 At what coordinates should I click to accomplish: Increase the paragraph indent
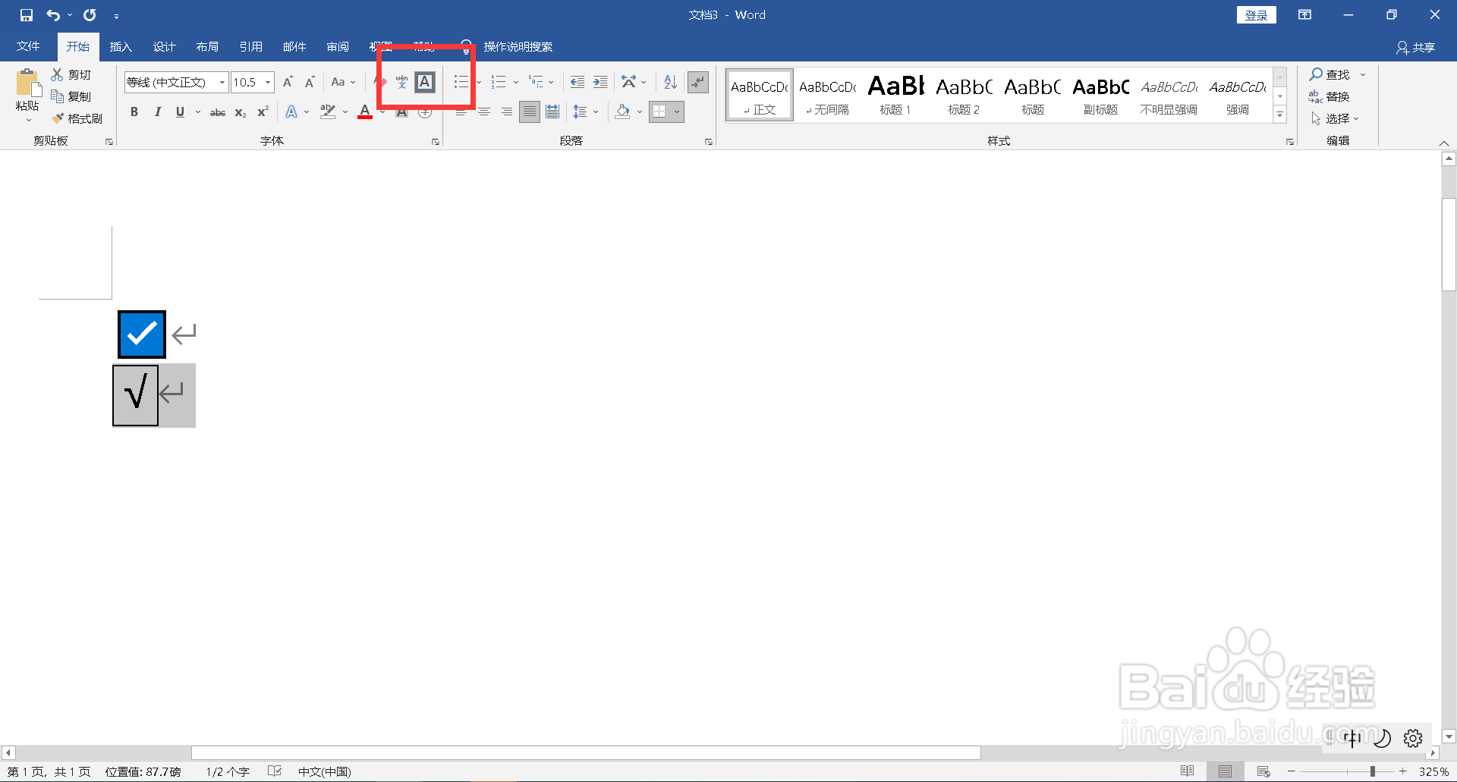point(600,82)
